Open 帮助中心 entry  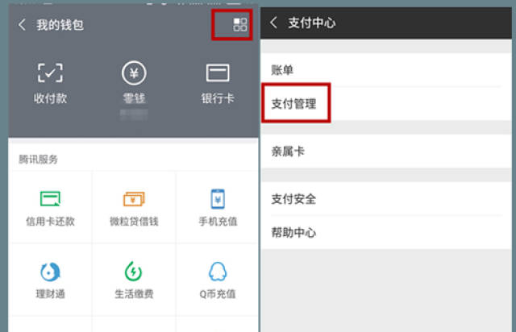click(386, 233)
